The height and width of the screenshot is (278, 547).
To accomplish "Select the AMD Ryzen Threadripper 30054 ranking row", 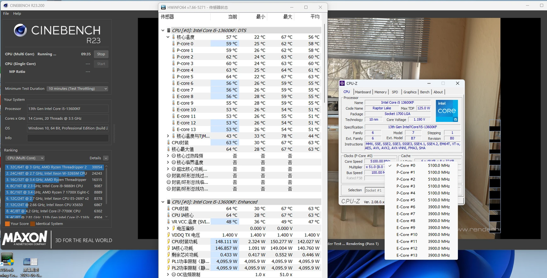I will pyautogui.click(x=54, y=167).
